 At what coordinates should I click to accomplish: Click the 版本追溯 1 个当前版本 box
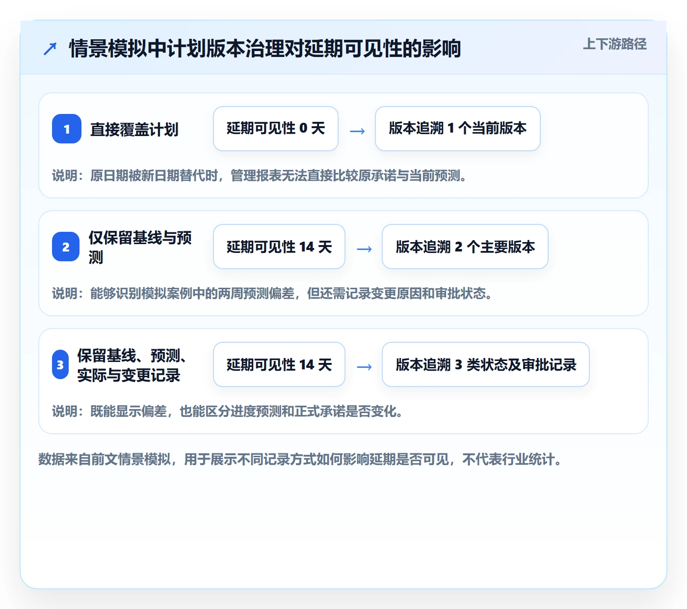click(x=458, y=129)
